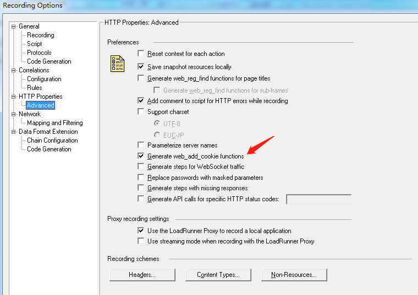Select the UTF-8 radio button
This screenshot has height=295, width=418.
[157, 123]
